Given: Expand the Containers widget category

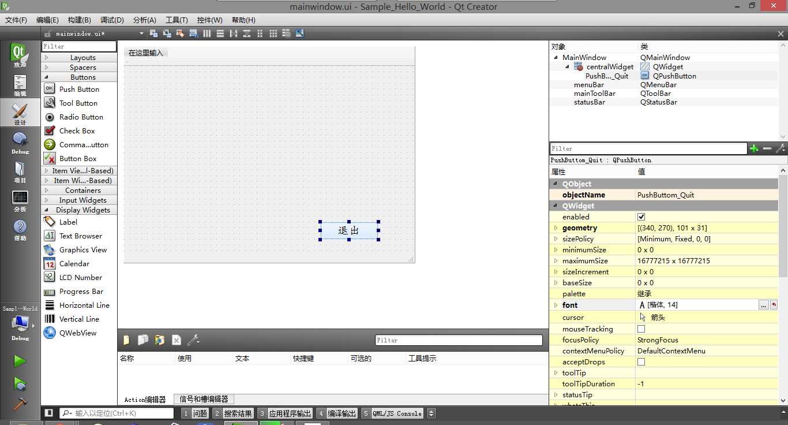Looking at the screenshot, I should point(79,191).
